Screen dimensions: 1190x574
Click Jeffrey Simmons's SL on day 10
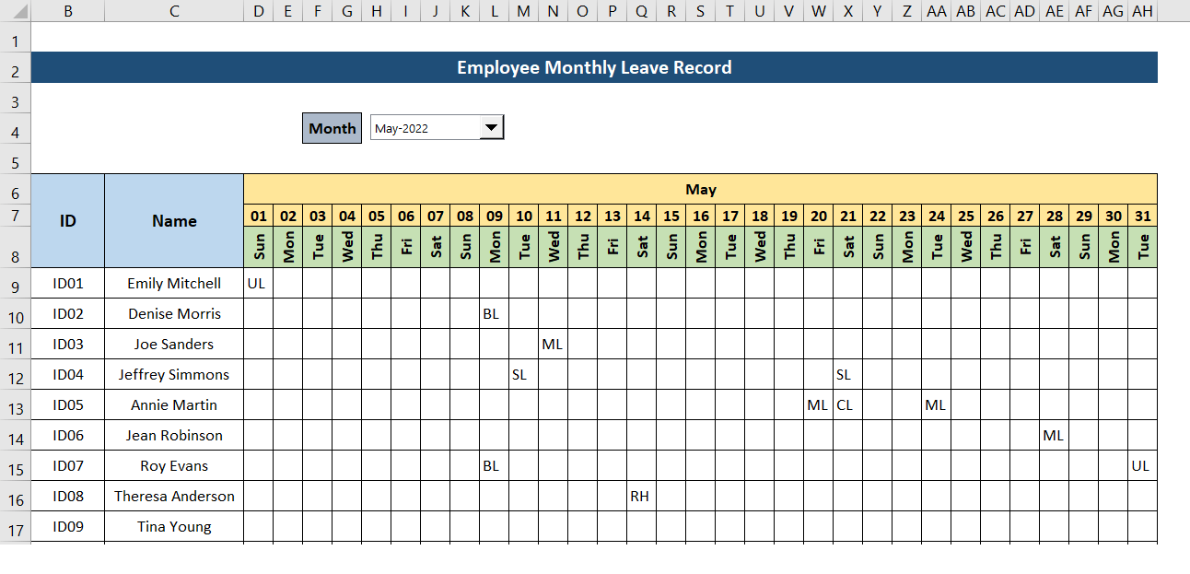[x=523, y=374]
